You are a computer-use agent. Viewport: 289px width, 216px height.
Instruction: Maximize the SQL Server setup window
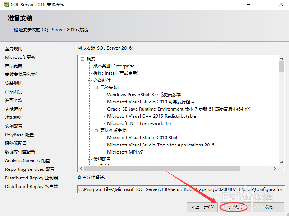(x=265, y=4)
